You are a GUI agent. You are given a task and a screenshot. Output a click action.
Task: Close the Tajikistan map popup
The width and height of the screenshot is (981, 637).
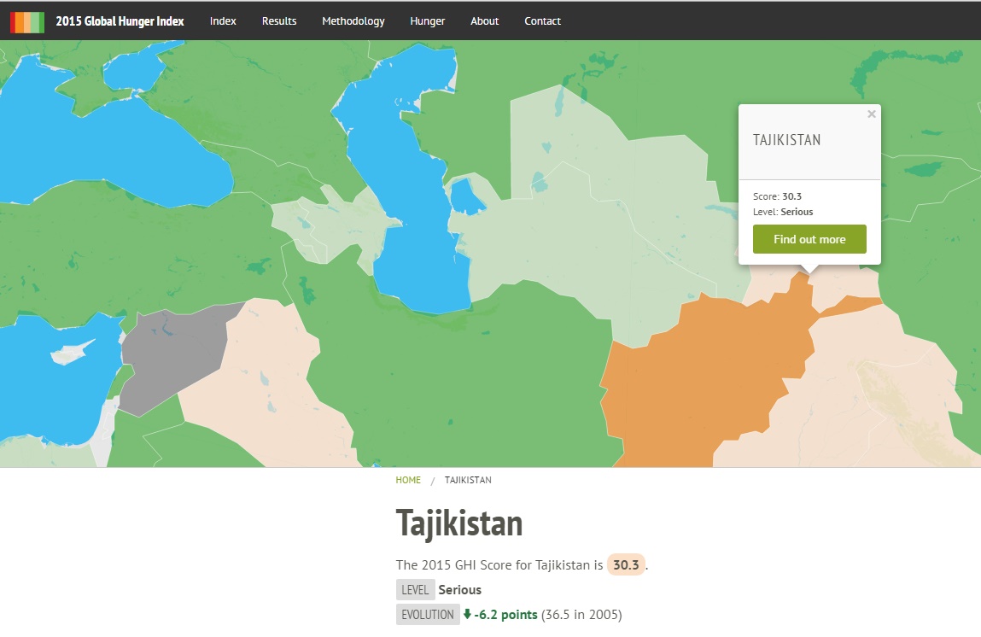[871, 114]
